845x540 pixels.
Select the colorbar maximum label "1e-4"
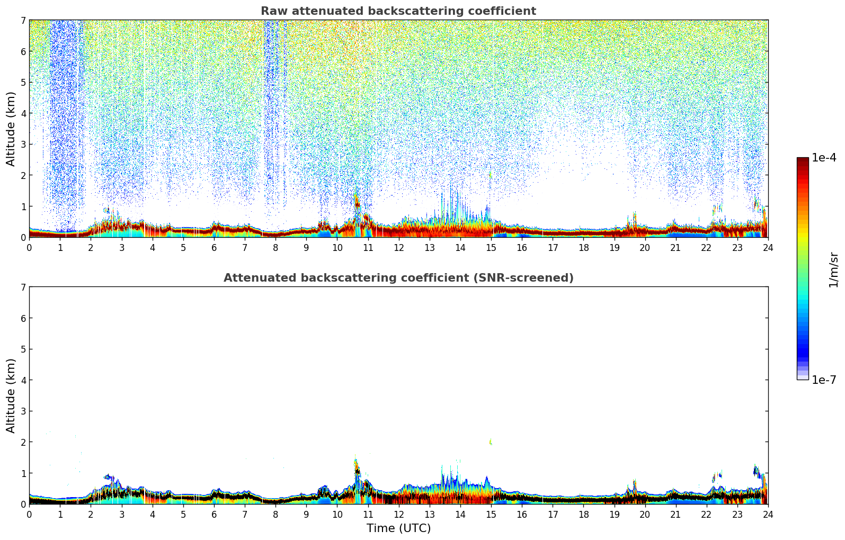[x=824, y=158]
